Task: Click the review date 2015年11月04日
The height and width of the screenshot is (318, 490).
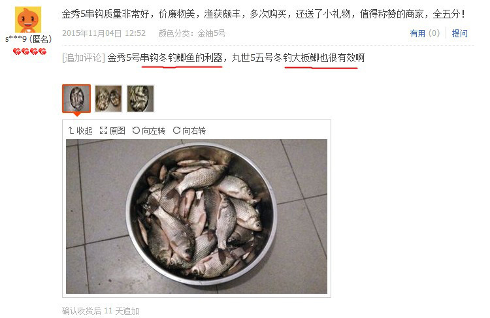Action: tap(92, 33)
